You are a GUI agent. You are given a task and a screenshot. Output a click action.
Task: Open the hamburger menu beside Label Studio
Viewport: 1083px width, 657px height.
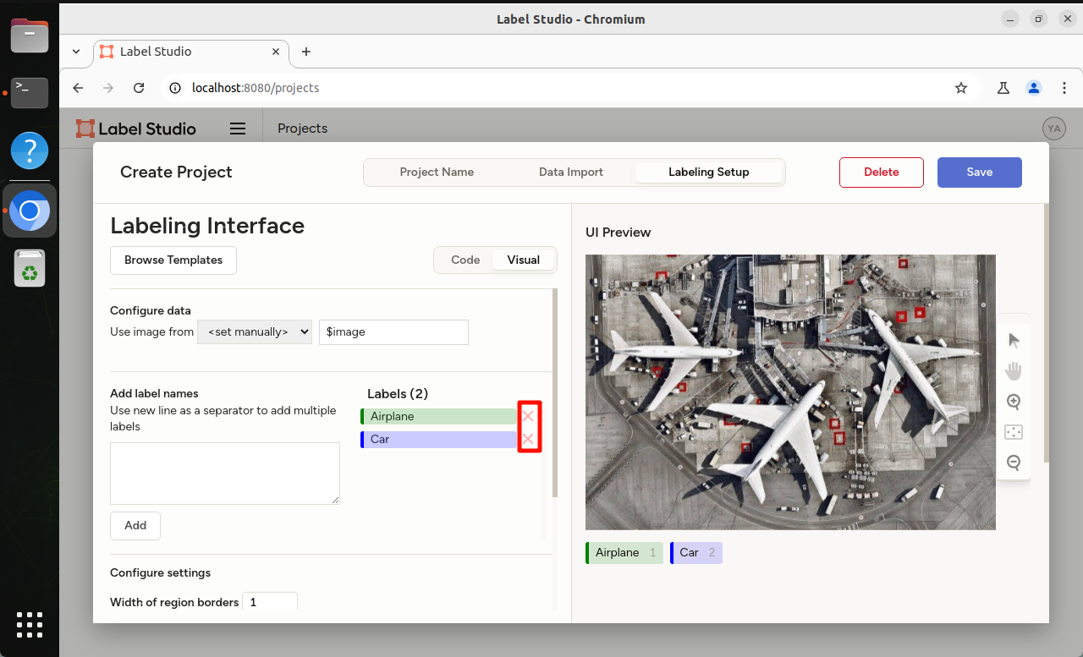click(238, 129)
